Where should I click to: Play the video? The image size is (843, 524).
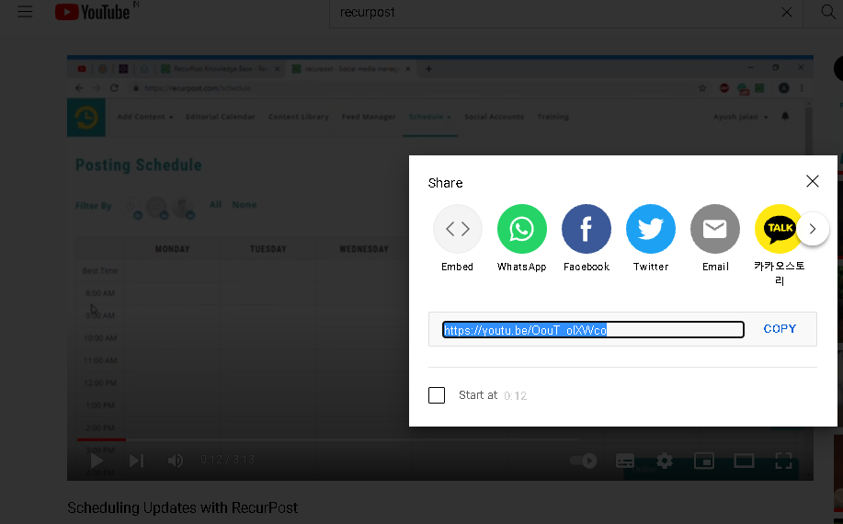(97, 460)
